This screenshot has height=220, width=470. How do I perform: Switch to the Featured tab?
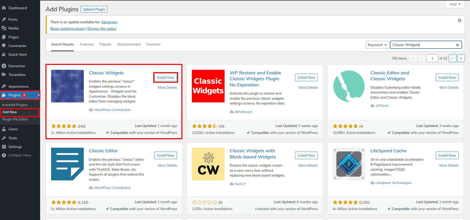(x=87, y=44)
